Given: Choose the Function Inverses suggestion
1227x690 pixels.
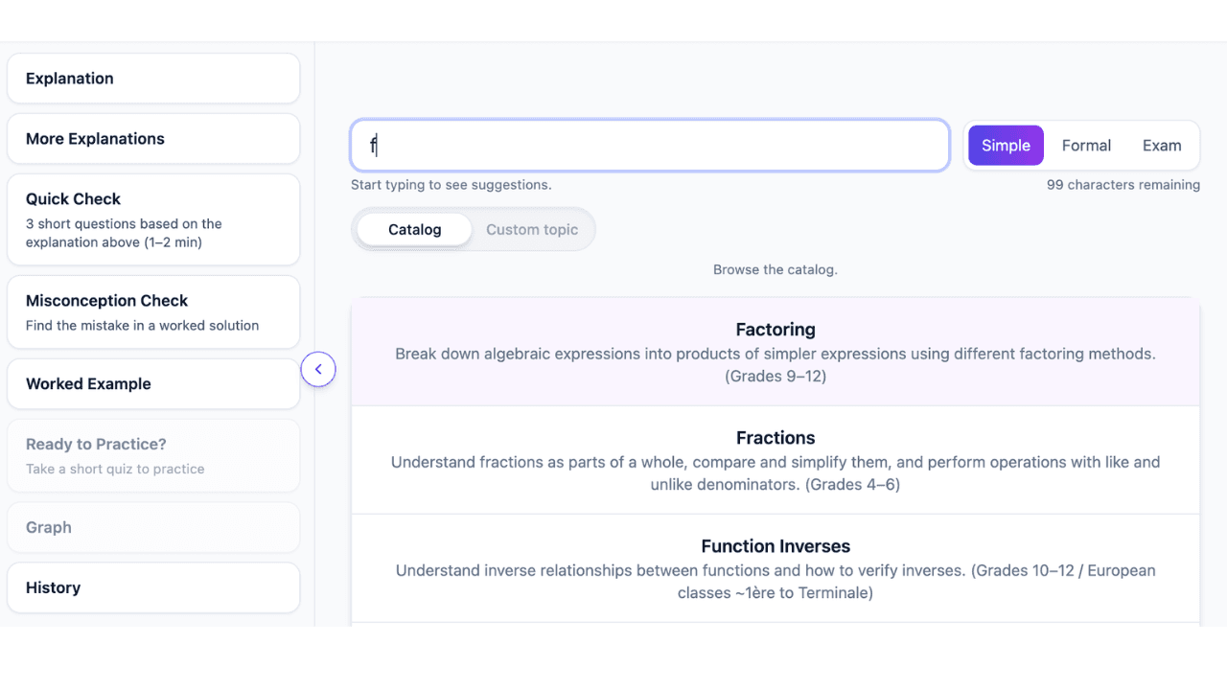Looking at the screenshot, I should coord(776,568).
